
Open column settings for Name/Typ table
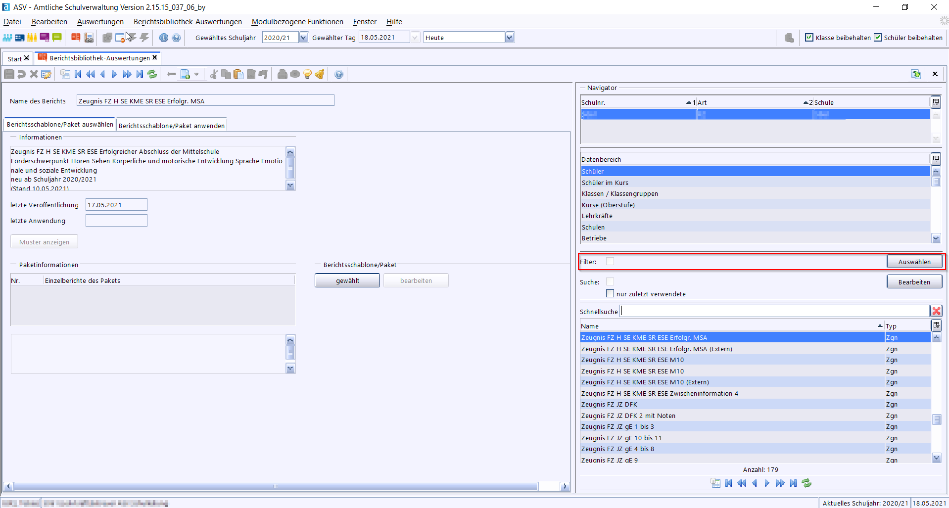936,325
